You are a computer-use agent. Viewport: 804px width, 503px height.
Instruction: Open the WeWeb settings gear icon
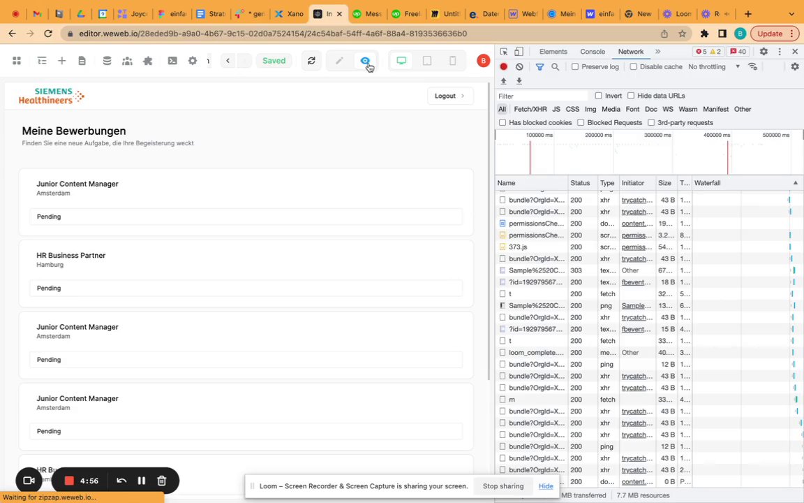click(x=193, y=61)
